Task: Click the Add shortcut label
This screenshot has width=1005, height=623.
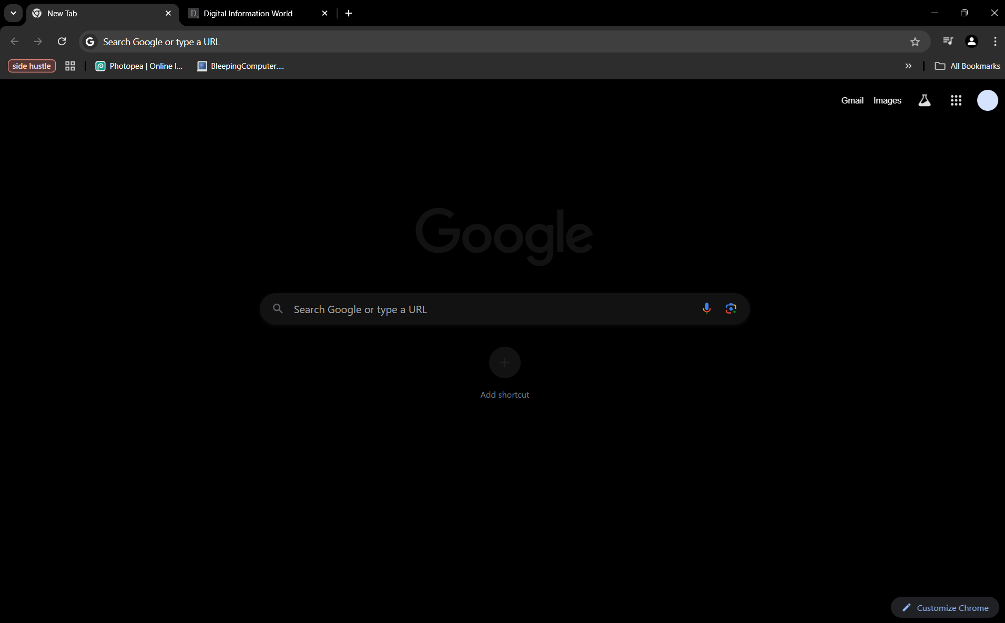Action: click(x=505, y=394)
